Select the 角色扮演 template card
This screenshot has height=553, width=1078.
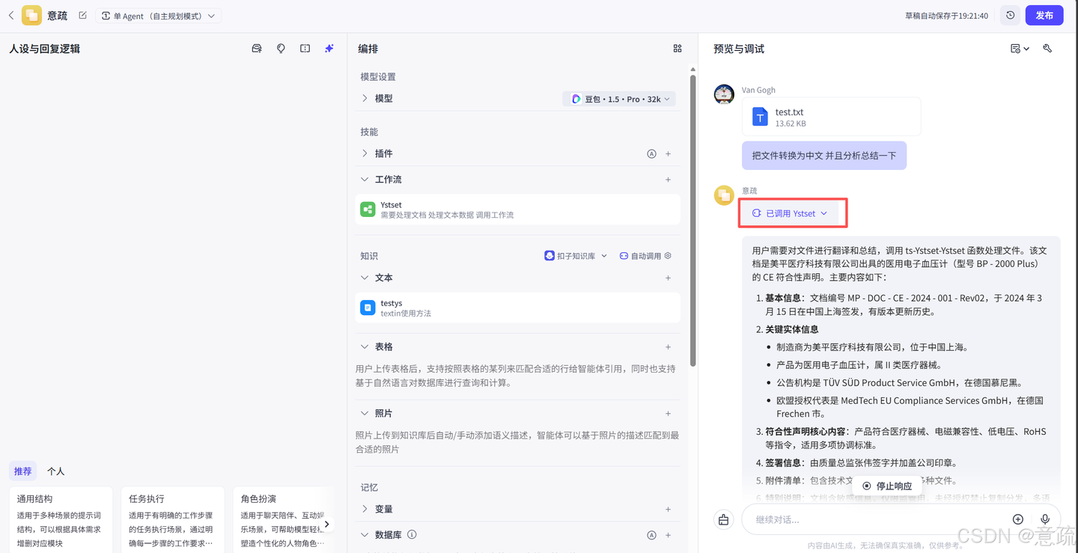284,520
